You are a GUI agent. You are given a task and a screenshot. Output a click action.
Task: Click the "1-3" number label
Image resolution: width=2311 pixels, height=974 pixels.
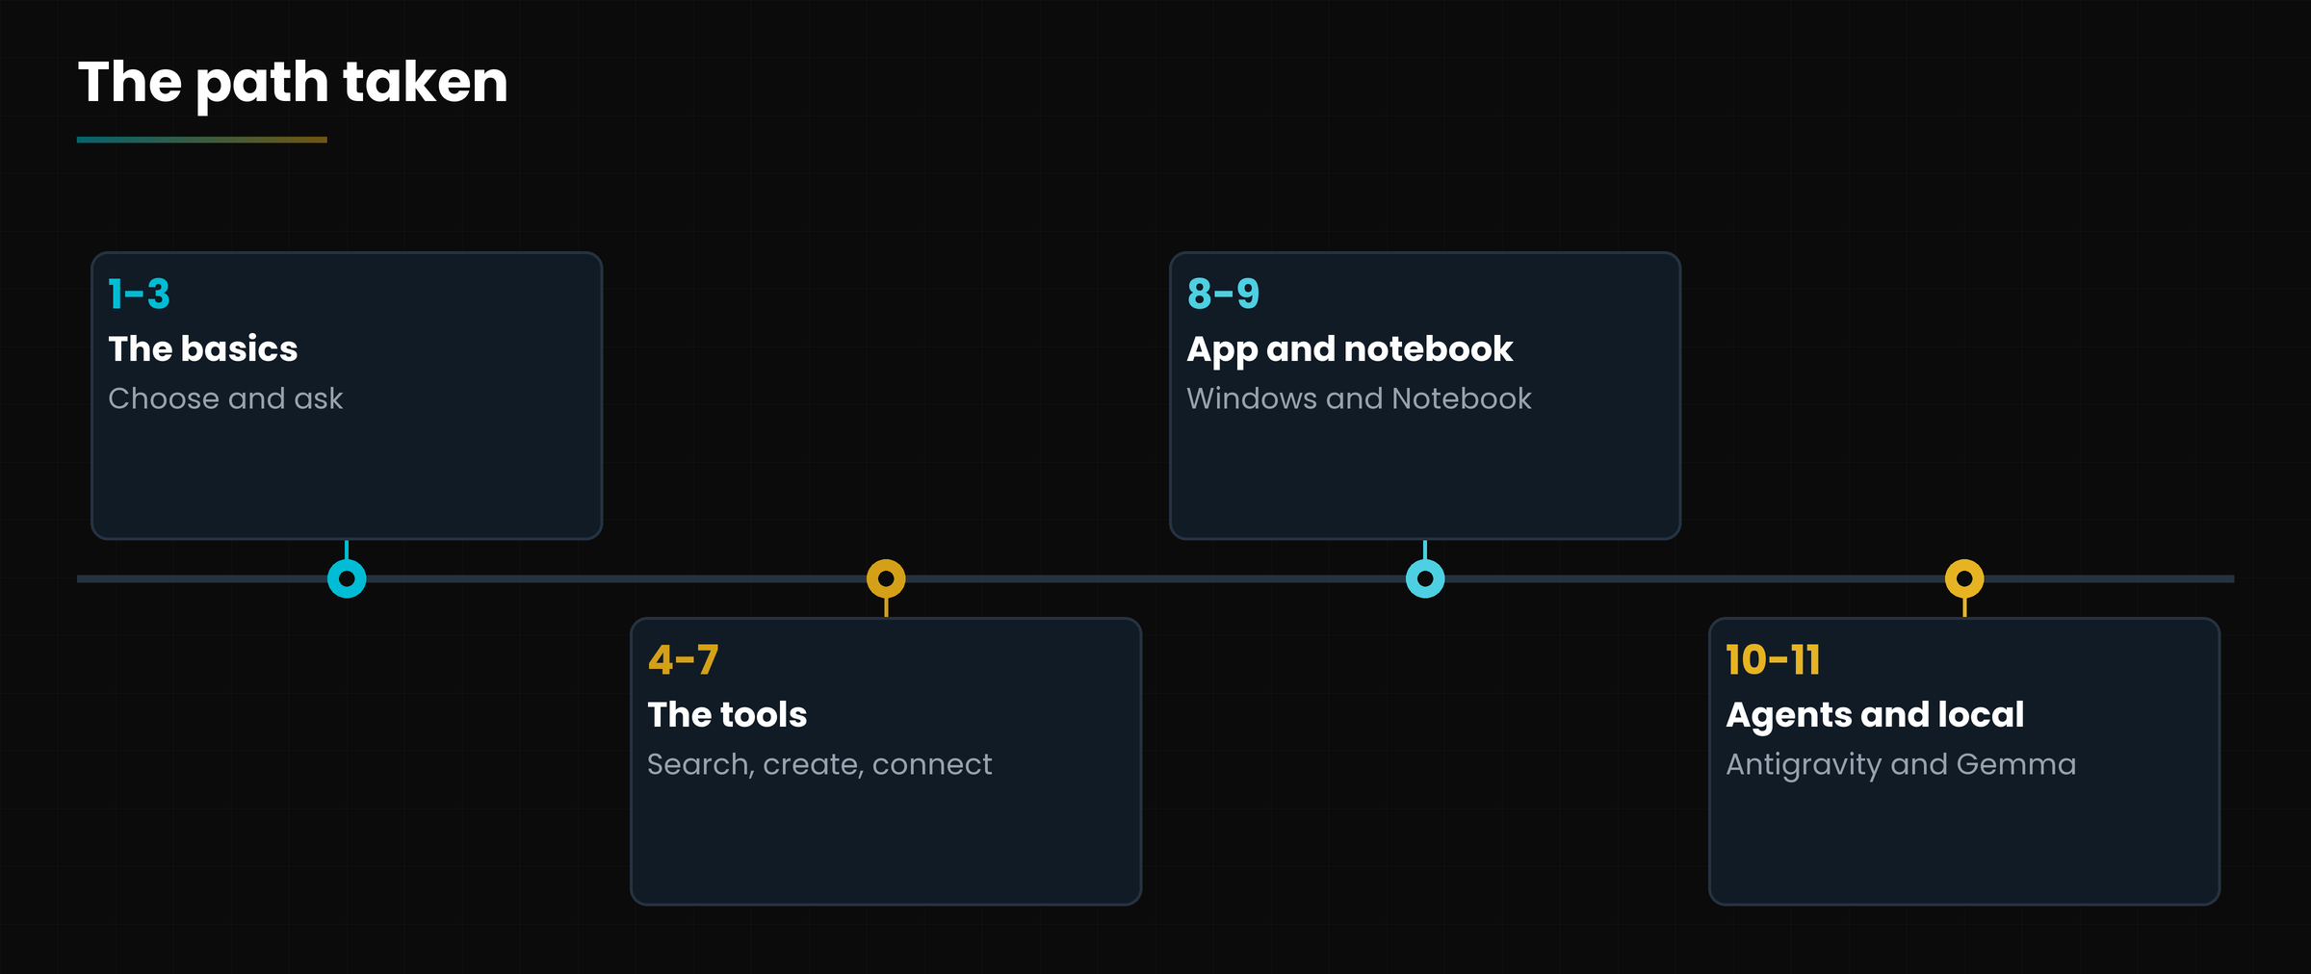click(140, 294)
